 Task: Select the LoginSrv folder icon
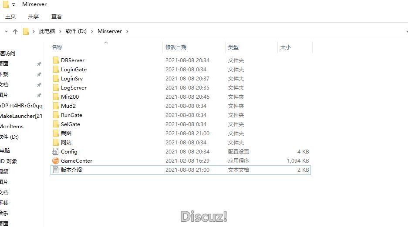tap(56, 78)
